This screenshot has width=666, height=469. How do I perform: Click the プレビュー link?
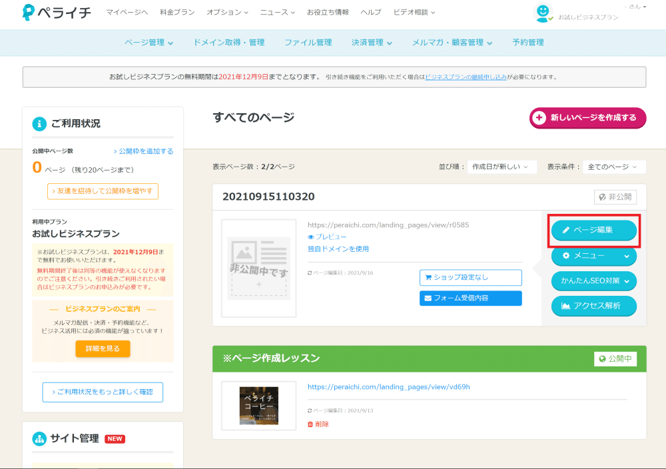click(331, 237)
